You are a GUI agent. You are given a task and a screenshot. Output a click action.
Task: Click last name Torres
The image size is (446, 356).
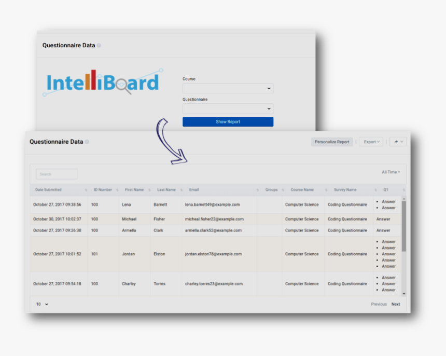[160, 284]
